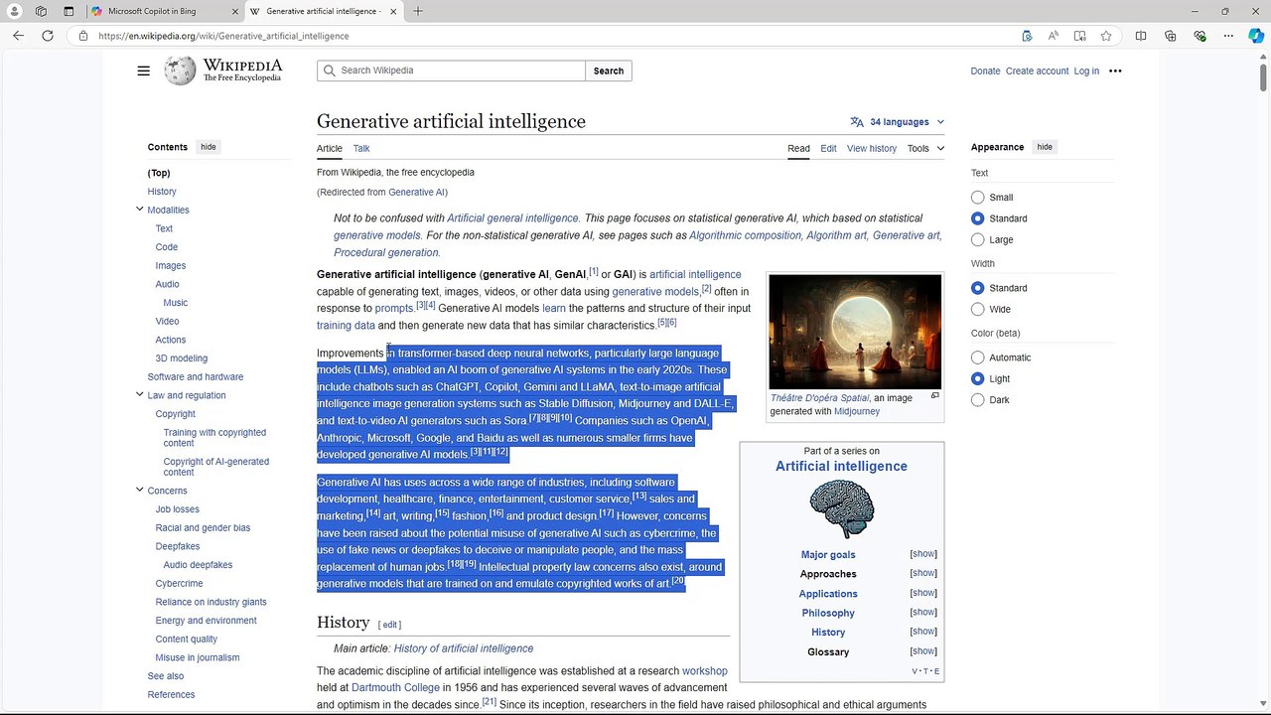Click in the Search Wikipedia field
This screenshot has height=715, width=1271.
click(452, 71)
